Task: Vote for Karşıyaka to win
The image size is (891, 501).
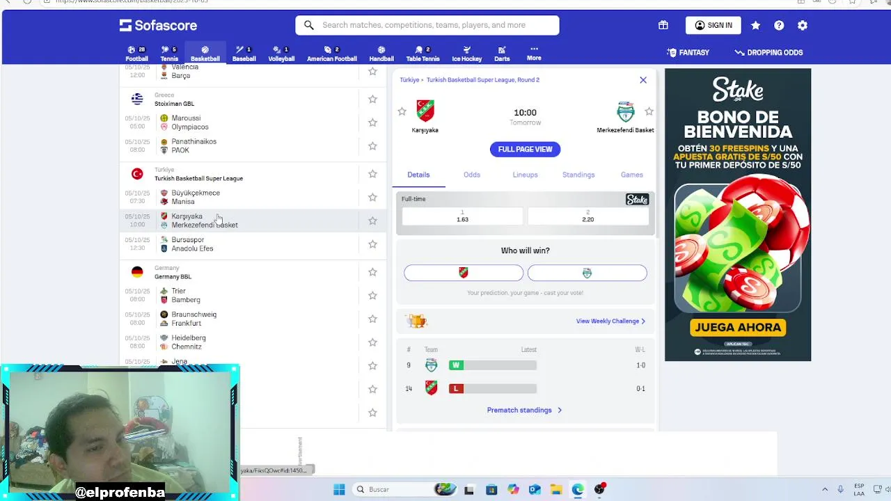Action: [x=464, y=273]
